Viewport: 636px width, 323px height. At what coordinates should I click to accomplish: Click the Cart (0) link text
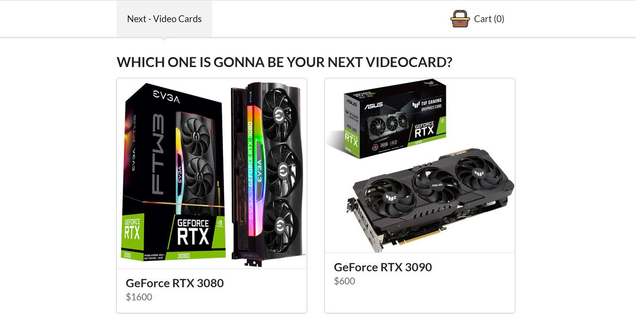click(489, 19)
